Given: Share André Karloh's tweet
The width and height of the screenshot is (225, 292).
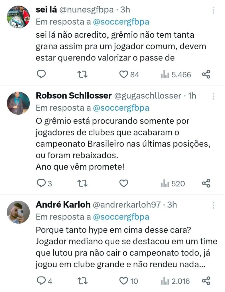Looking at the screenshot, I should (206, 281).
